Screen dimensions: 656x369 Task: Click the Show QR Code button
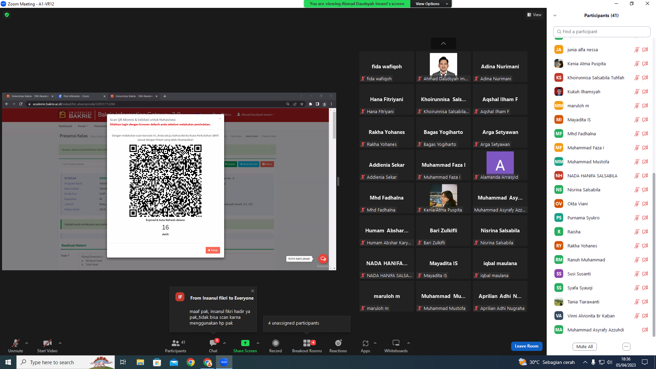tap(249, 164)
